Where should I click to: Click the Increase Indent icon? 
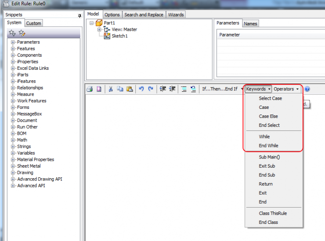(x=163, y=89)
